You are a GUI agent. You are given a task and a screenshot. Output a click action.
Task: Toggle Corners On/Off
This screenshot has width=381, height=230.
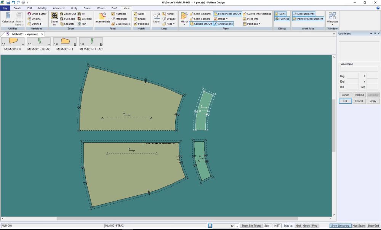(x=201, y=24)
